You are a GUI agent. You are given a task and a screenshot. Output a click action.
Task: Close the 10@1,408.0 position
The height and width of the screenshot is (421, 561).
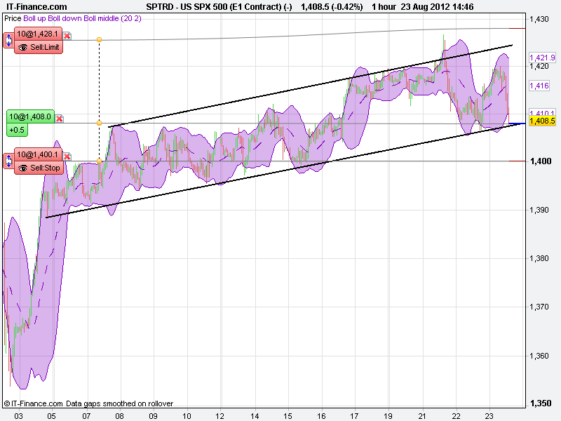click(x=60, y=119)
